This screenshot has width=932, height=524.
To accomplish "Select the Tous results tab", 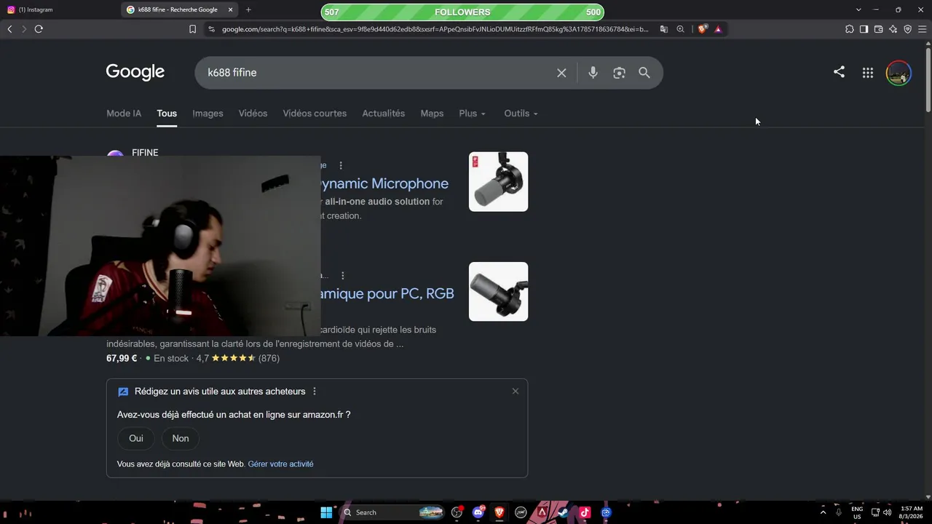I will [167, 114].
